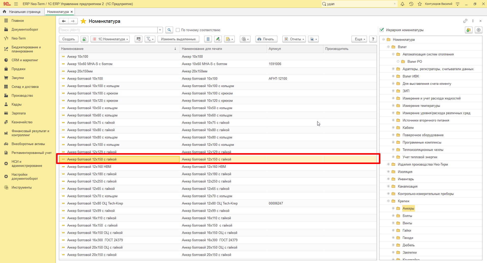Toggle the Иерархия номенклатуры checkbox

(x=382, y=30)
